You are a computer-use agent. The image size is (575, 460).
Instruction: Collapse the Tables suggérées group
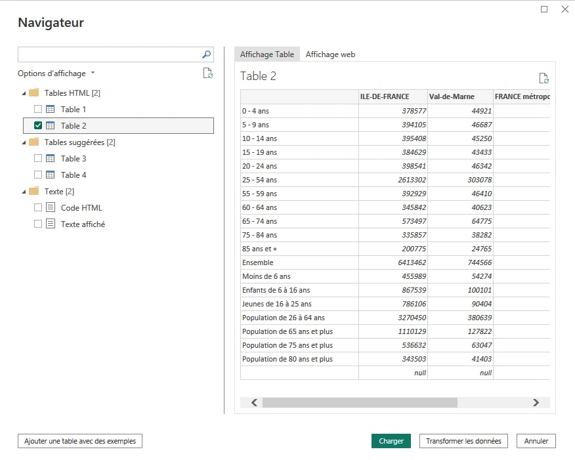coord(24,142)
